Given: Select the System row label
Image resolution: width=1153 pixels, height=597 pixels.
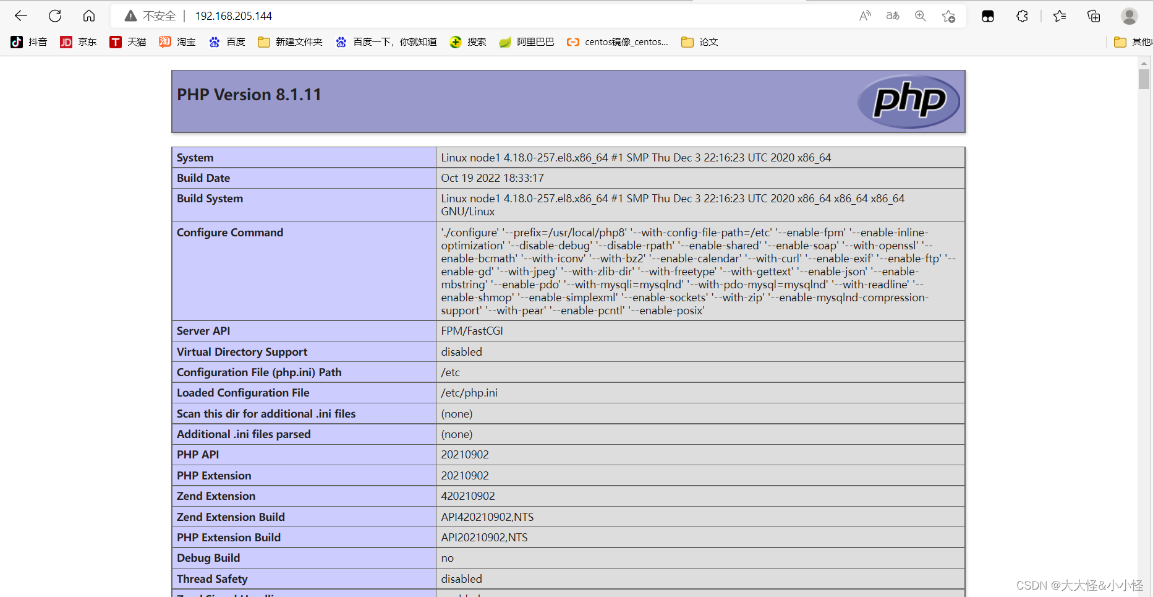Looking at the screenshot, I should (x=195, y=158).
